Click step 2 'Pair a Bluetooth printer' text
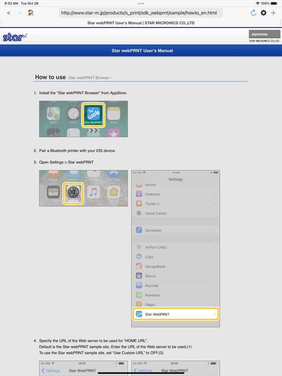Viewport: 282px width, 376px height. tap(77, 151)
